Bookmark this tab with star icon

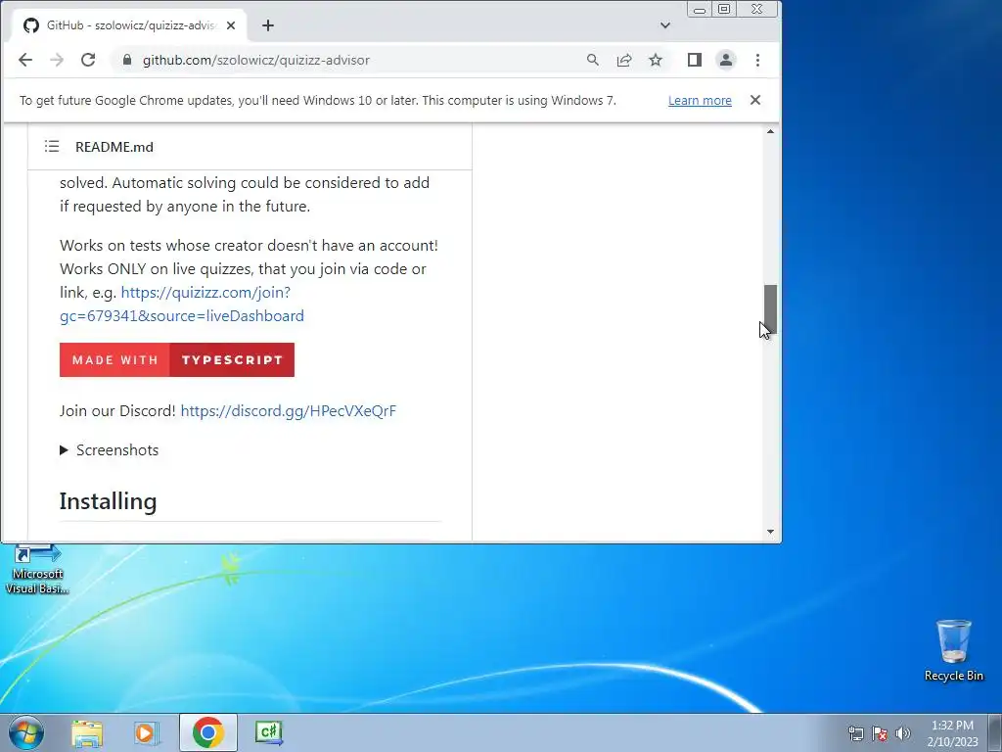[655, 60]
